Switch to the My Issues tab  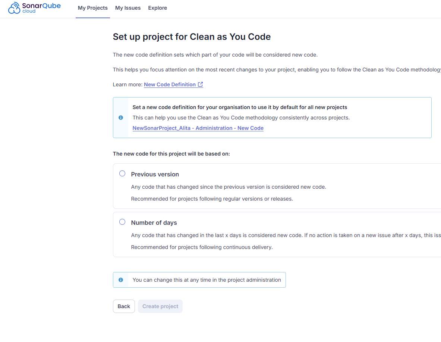pos(128,8)
